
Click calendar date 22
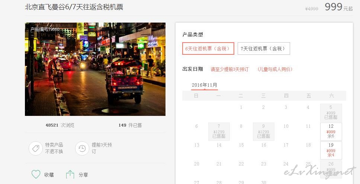click(x=241, y=164)
